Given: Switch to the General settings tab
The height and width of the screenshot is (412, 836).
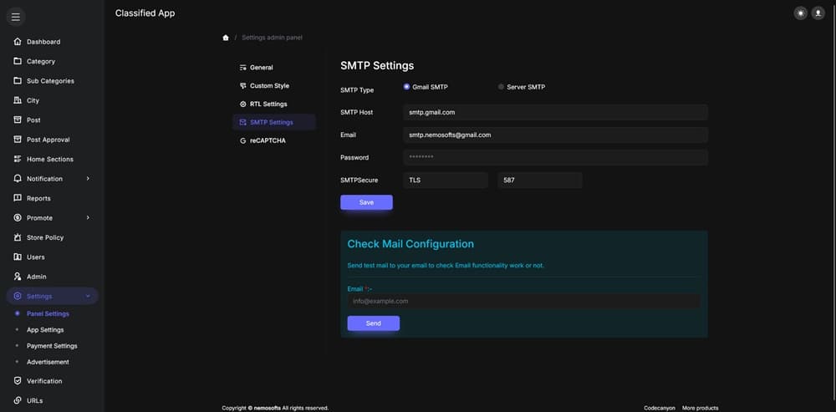Looking at the screenshot, I should 261,68.
